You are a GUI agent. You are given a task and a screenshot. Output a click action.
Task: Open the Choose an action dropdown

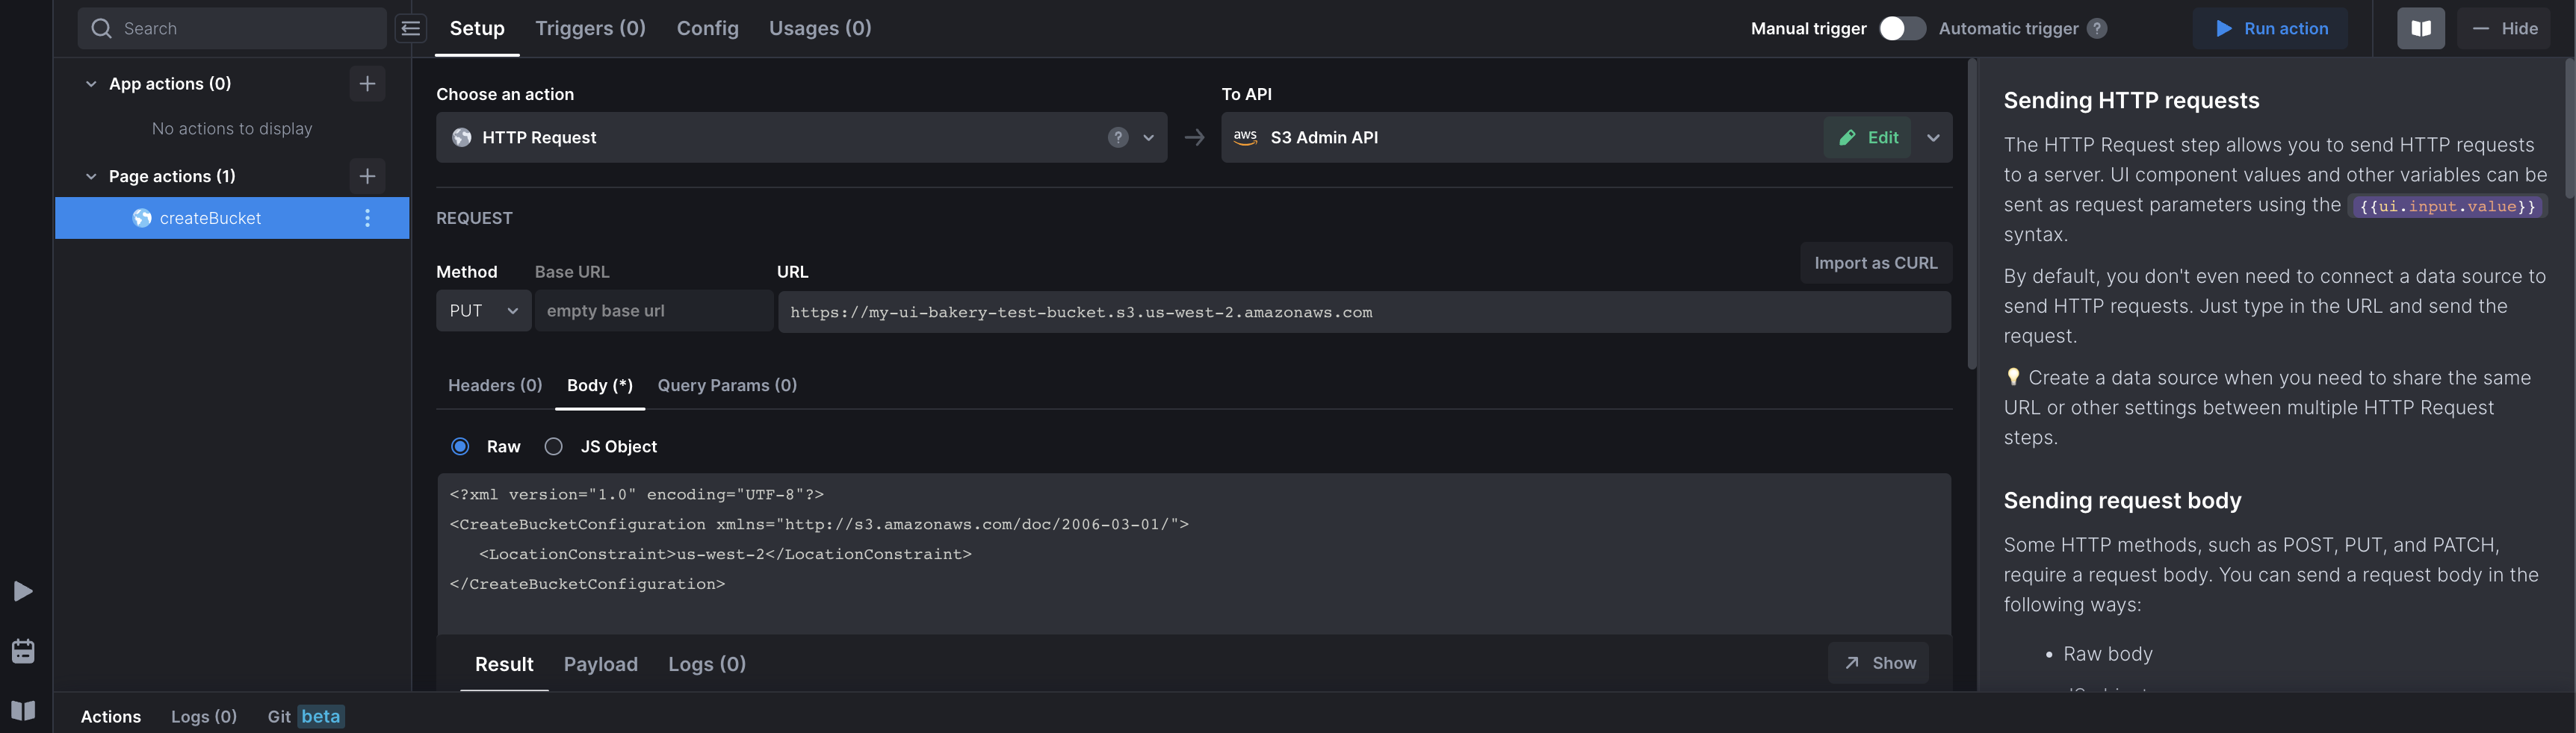click(801, 138)
